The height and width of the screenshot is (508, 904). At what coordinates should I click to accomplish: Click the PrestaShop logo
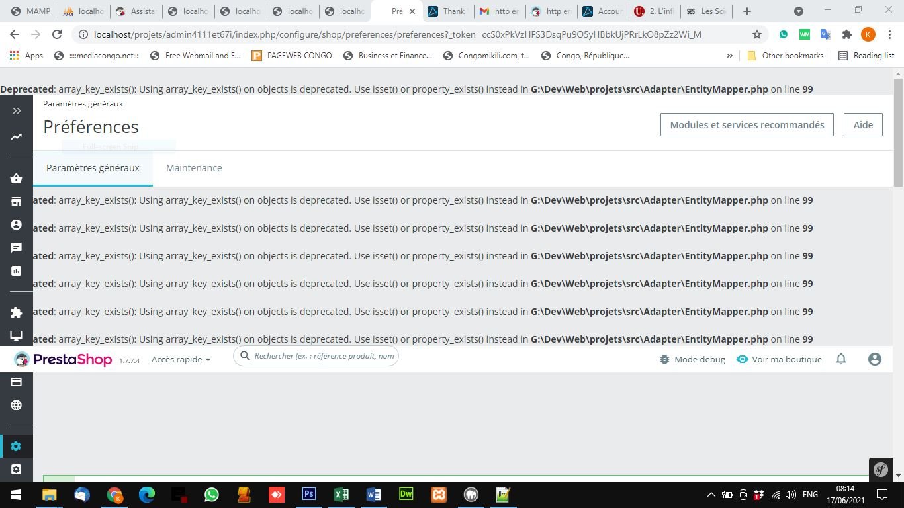(x=63, y=359)
